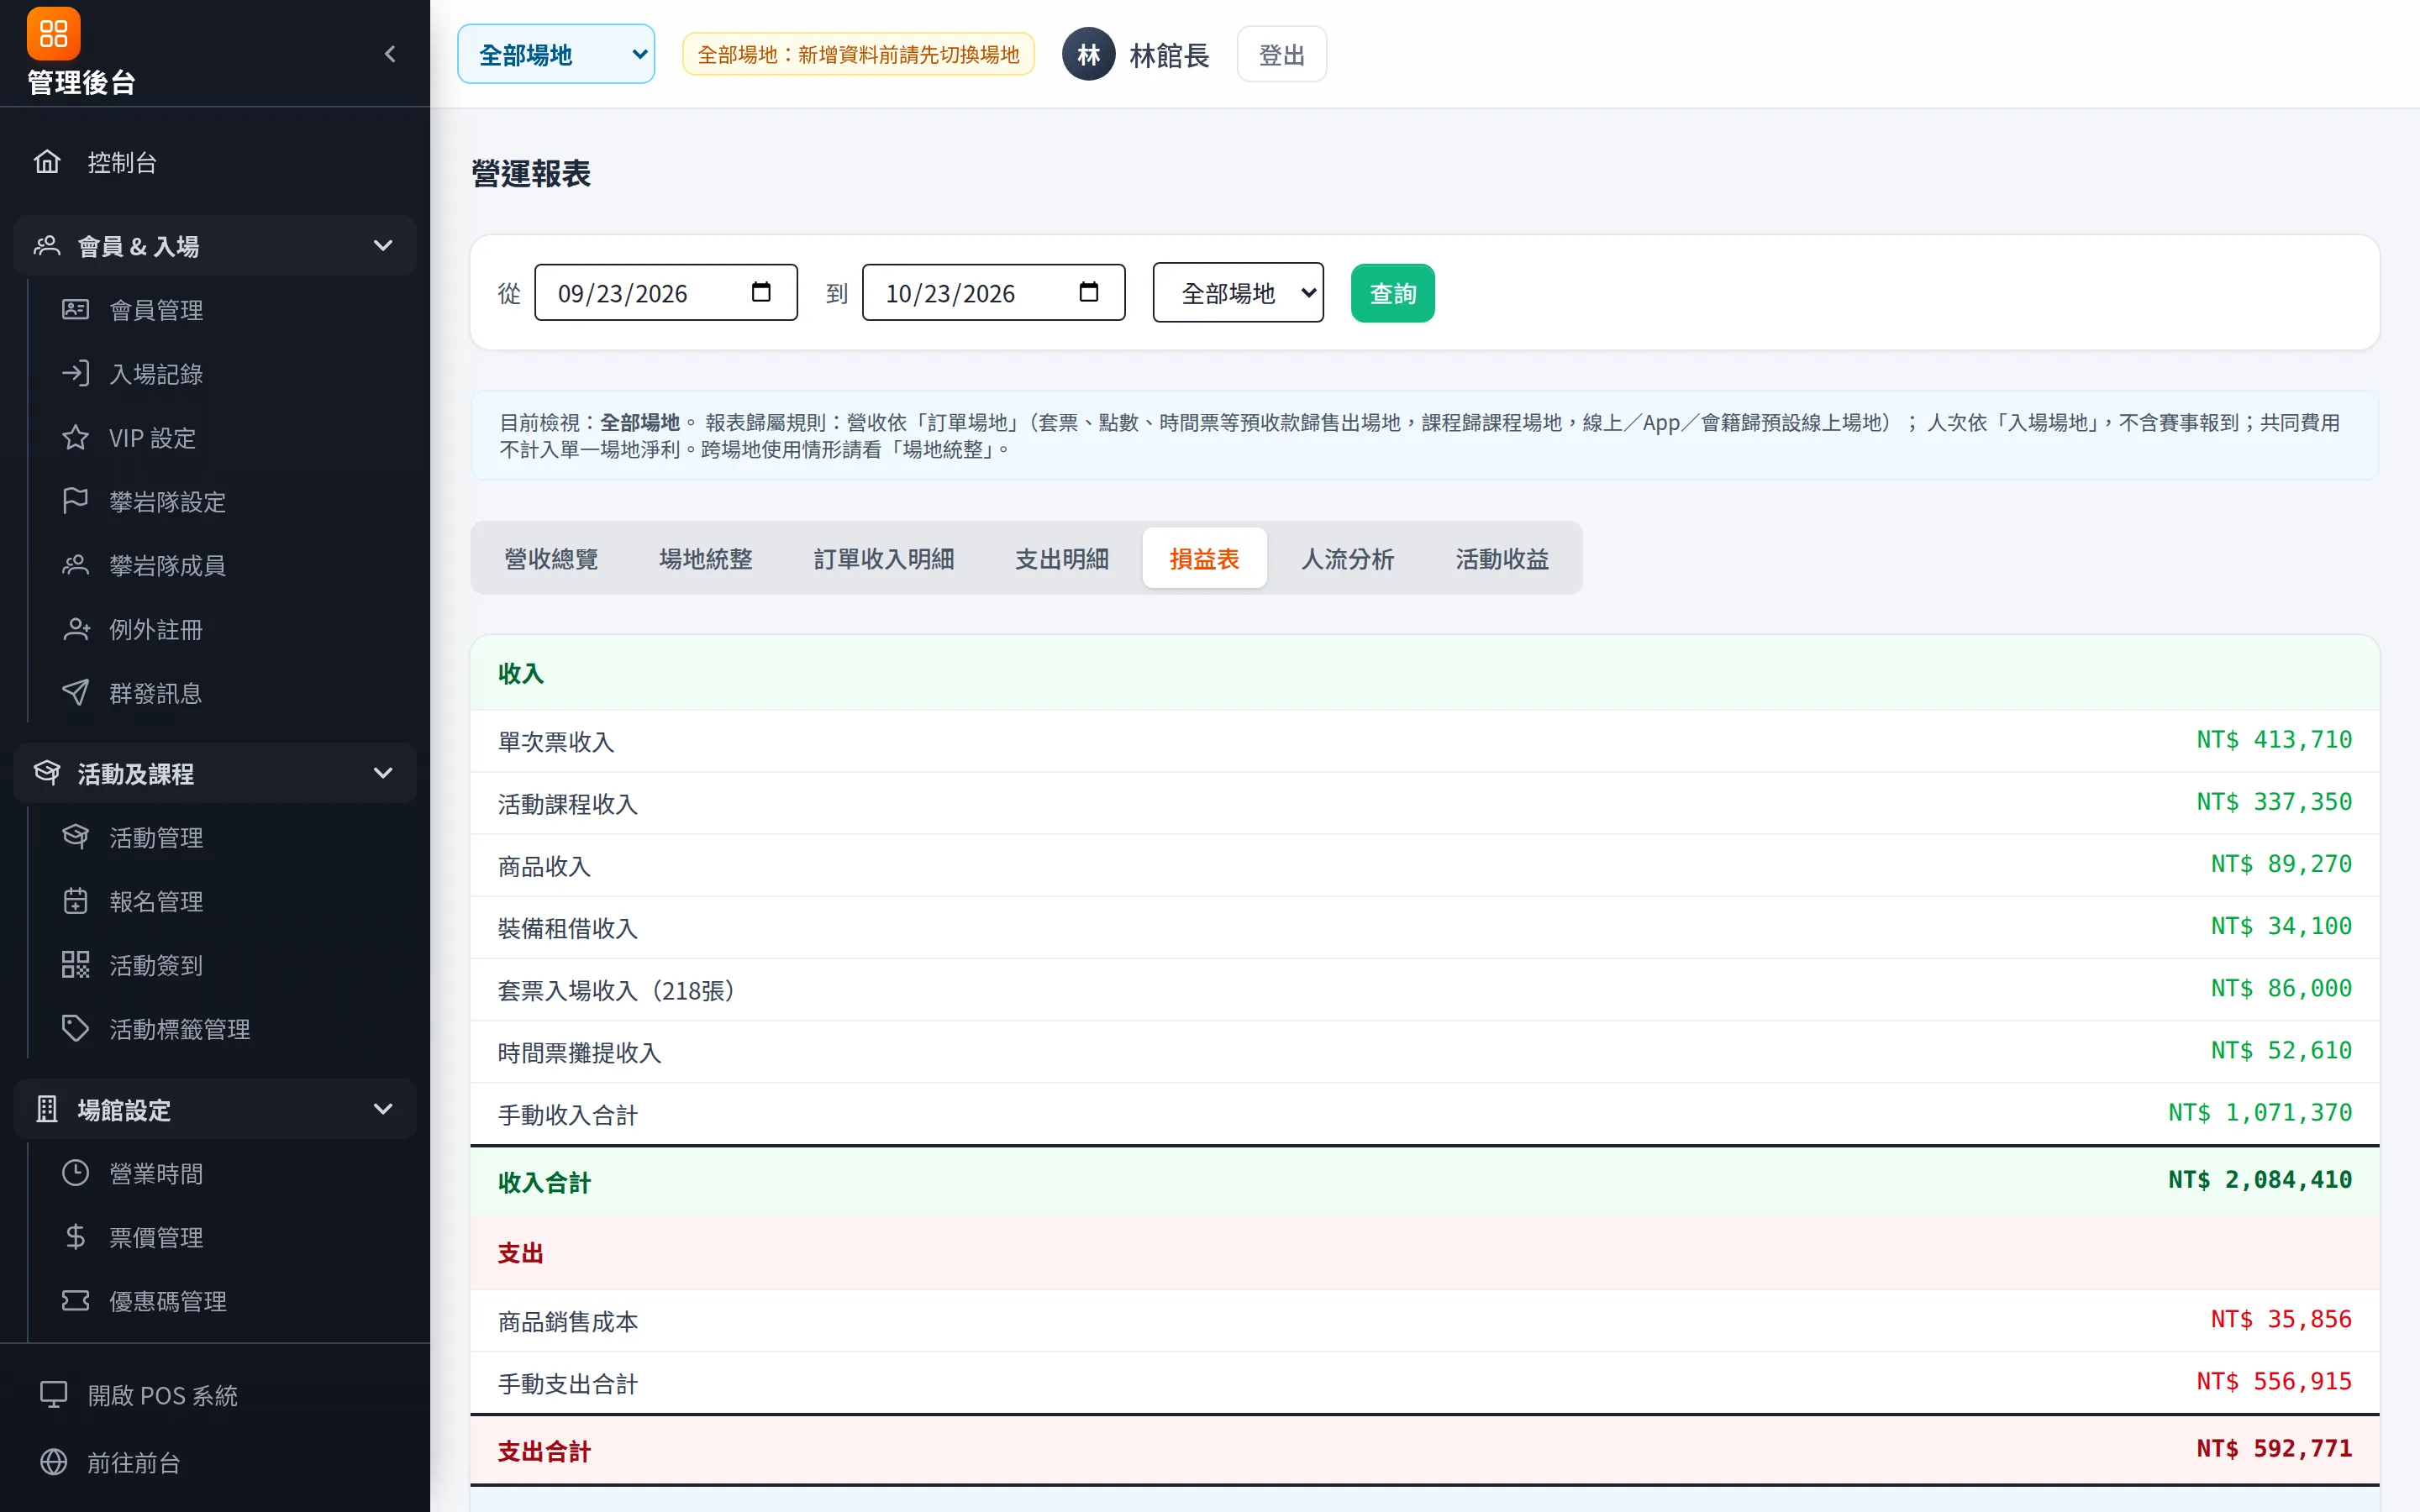Open calendar picker for end date 10/23/2026
The width and height of the screenshot is (2420, 1512).
pos(1089,292)
